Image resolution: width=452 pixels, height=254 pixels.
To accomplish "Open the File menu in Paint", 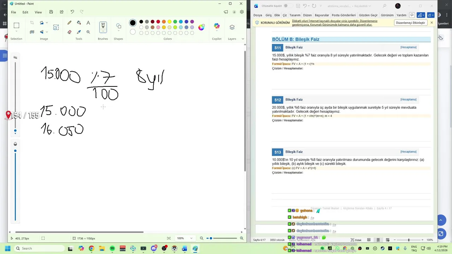I will tap(13, 12).
